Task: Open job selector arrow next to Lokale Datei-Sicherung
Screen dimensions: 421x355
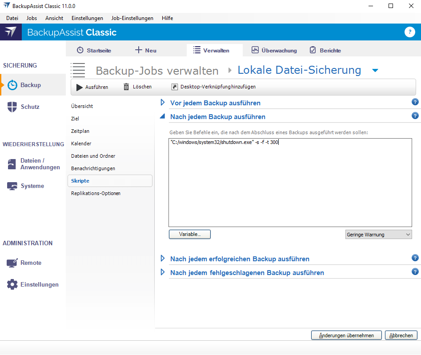Action: 375,71
